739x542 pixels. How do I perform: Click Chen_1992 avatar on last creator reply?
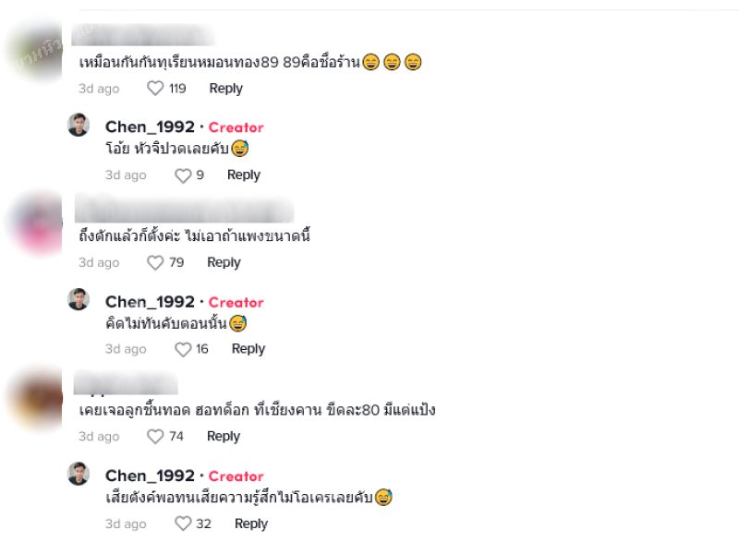(x=79, y=474)
